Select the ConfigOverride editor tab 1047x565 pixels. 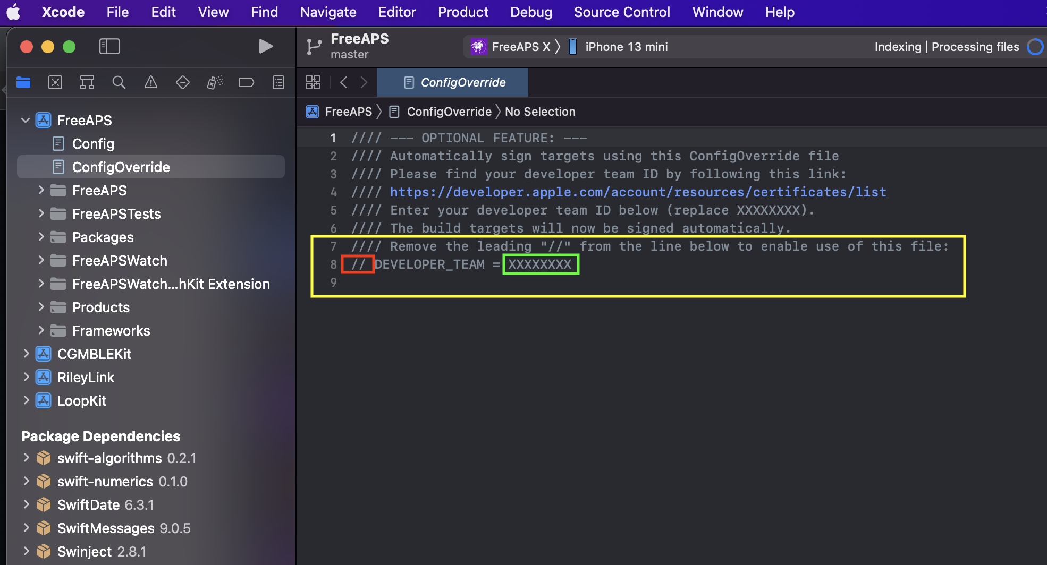point(453,82)
